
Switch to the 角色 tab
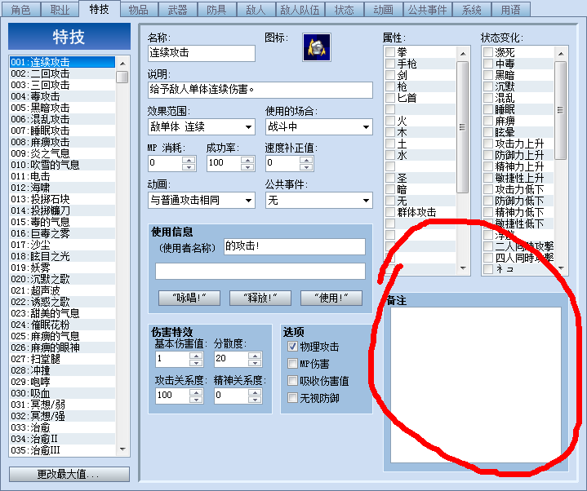20,9
